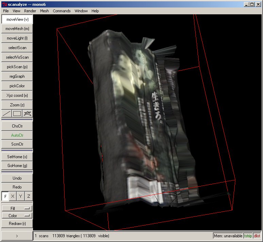
Task: Select the Xyz coord (x) tool
Action: [17, 95]
